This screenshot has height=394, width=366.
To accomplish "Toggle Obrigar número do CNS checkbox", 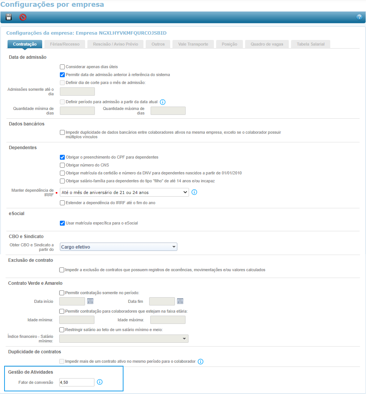I will coord(63,165).
